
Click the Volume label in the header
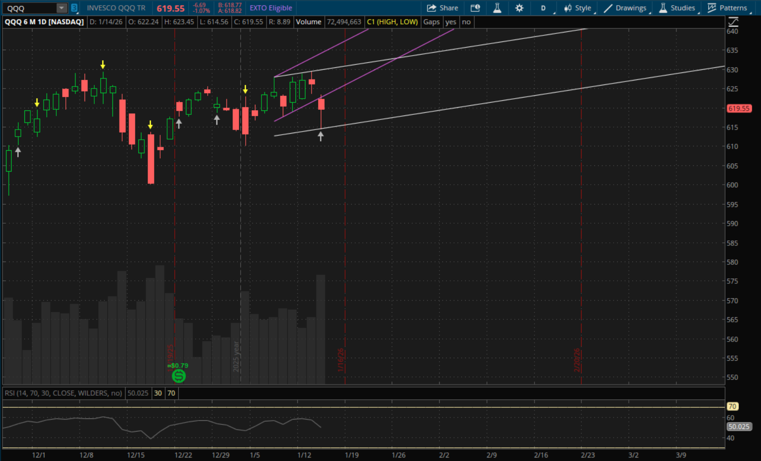click(308, 22)
